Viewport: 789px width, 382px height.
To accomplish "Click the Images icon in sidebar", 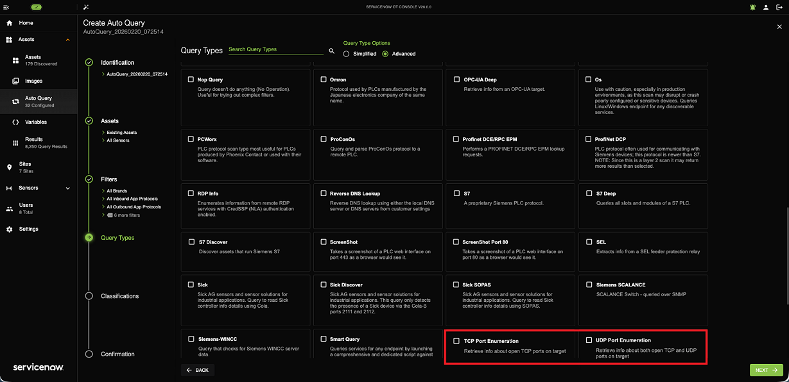I will pos(16,81).
